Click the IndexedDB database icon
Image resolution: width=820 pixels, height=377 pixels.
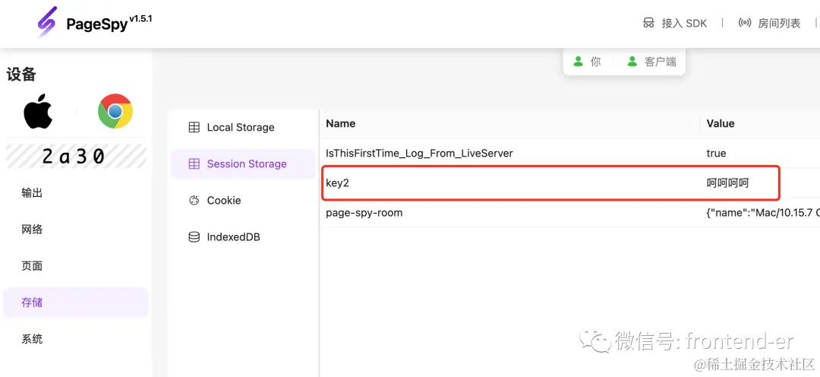[x=194, y=237]
